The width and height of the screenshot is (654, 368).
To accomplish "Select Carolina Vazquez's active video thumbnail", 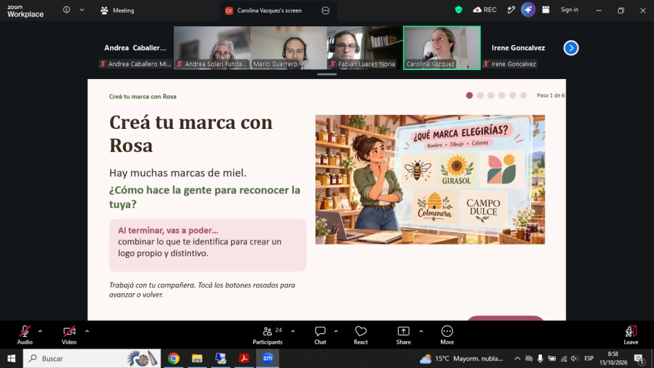I will (442, 48).
